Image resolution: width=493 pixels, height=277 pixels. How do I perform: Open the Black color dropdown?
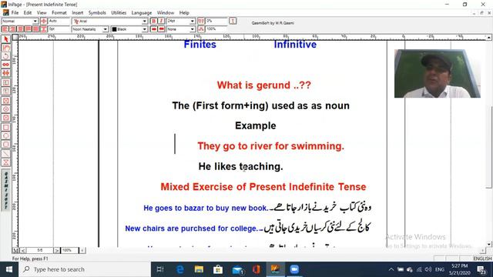144,29
